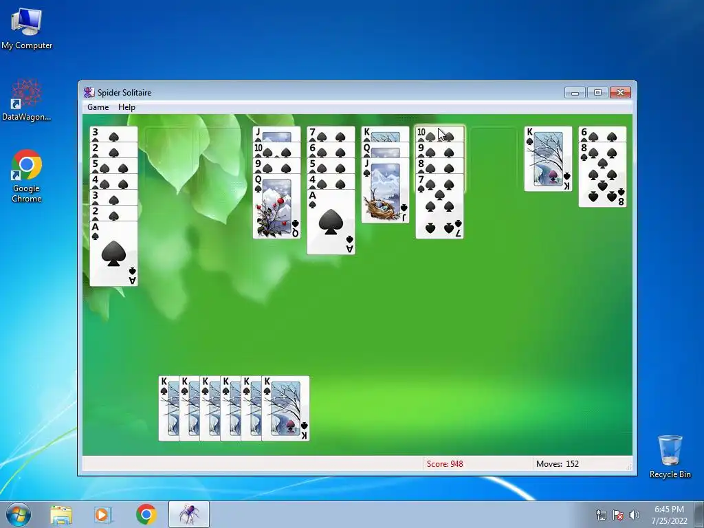704x528 pixels.
Task: Select the queen under the king in sixth column
Action: coord(385,149)
